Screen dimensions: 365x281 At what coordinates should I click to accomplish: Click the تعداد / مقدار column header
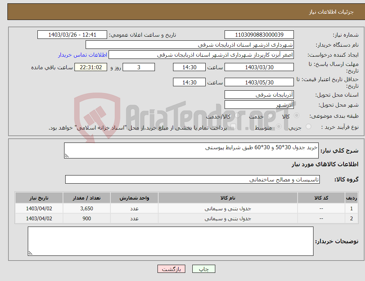pos(87,198)
